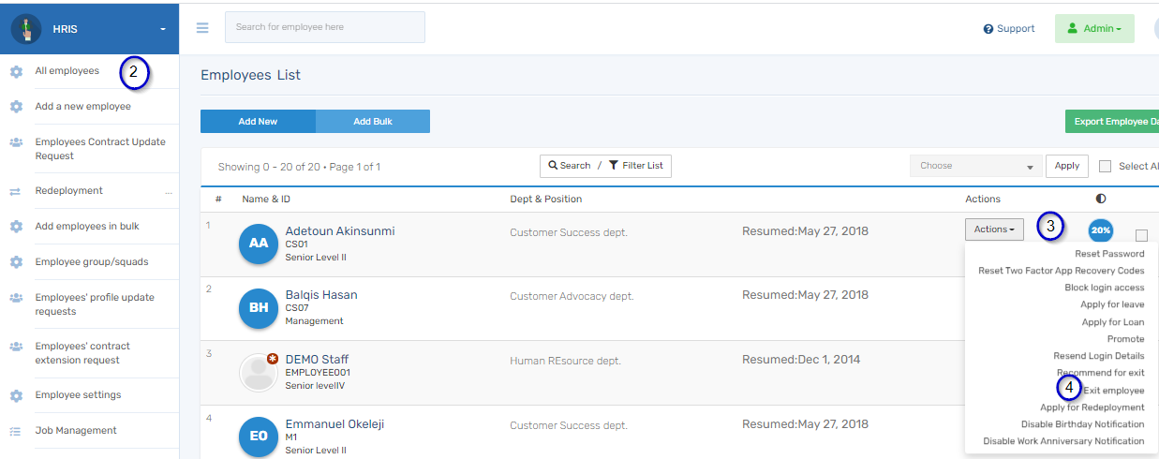
Task: Click the 20% profile completion badge
Action: click(x=1100, y=230)
